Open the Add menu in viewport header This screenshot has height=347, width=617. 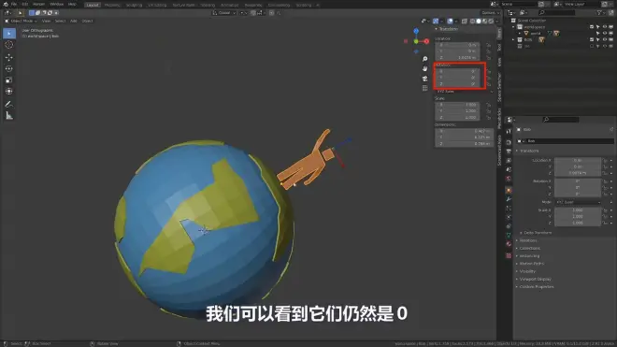pyautogui.click(x=74, y=21)
